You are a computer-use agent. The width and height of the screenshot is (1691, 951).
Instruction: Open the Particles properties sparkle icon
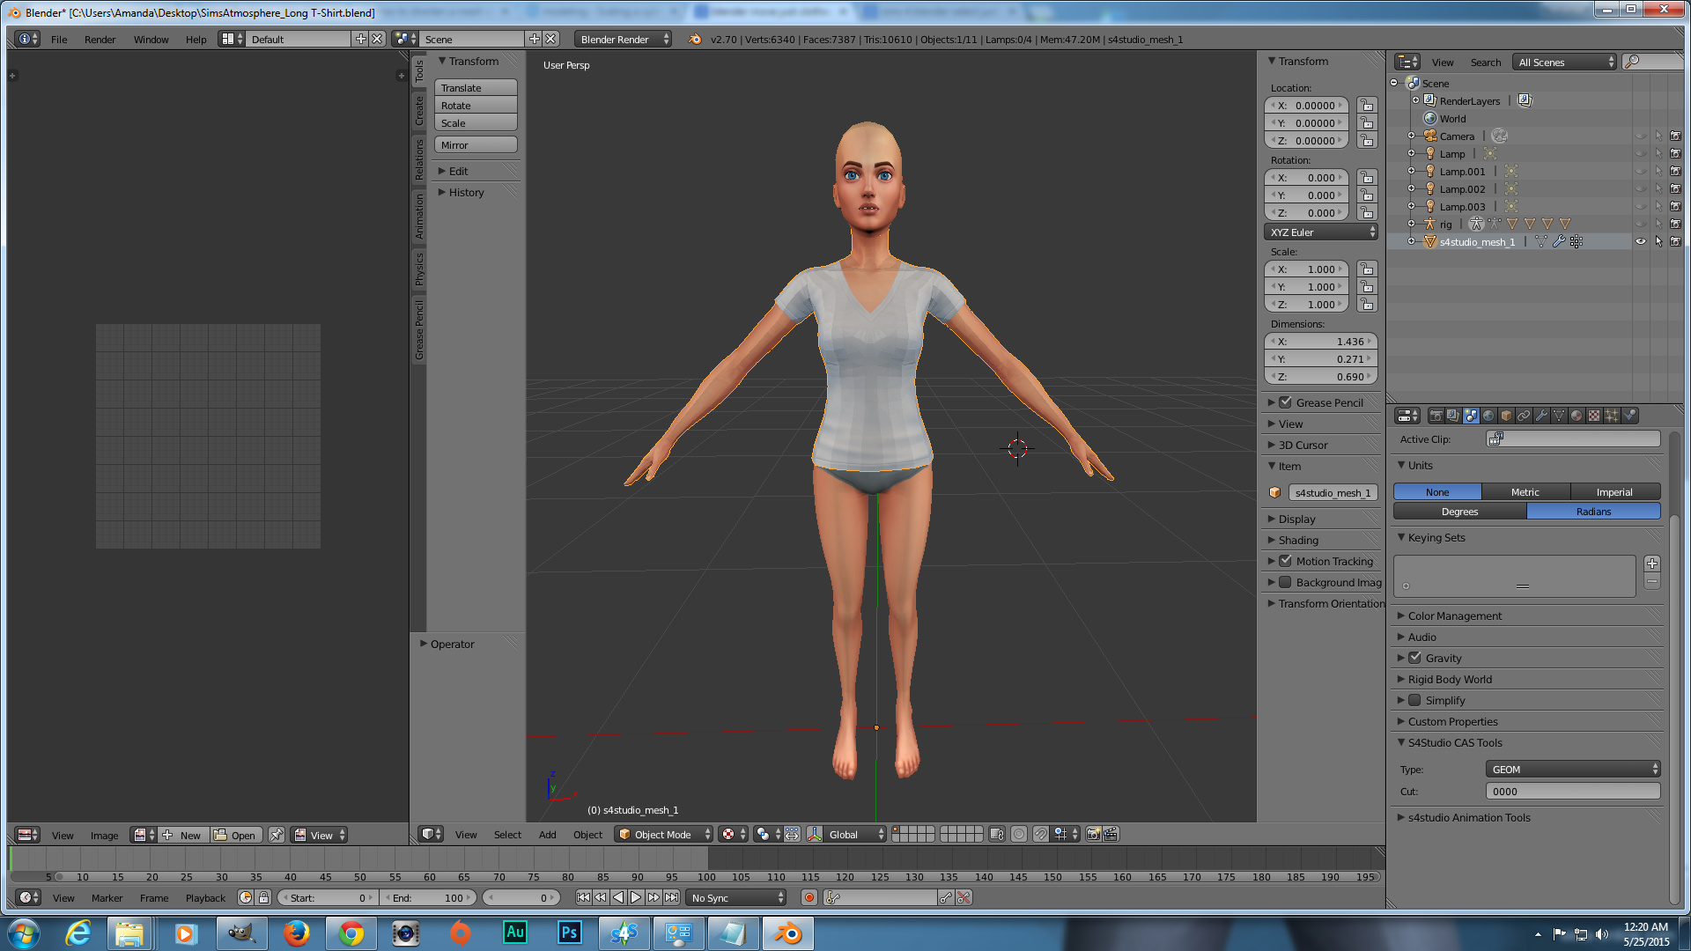tap(1612, 416)
